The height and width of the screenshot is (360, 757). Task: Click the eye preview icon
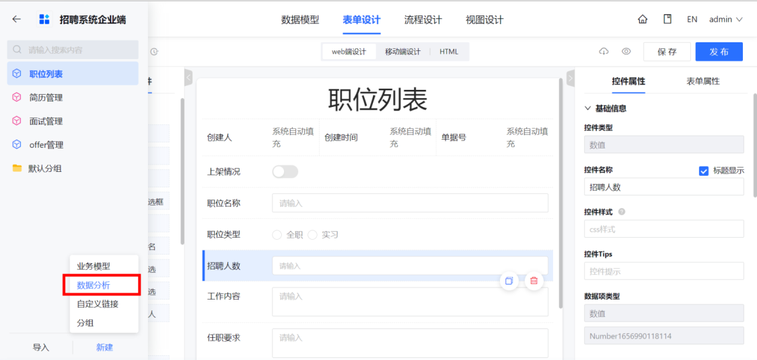click(626, 52)
